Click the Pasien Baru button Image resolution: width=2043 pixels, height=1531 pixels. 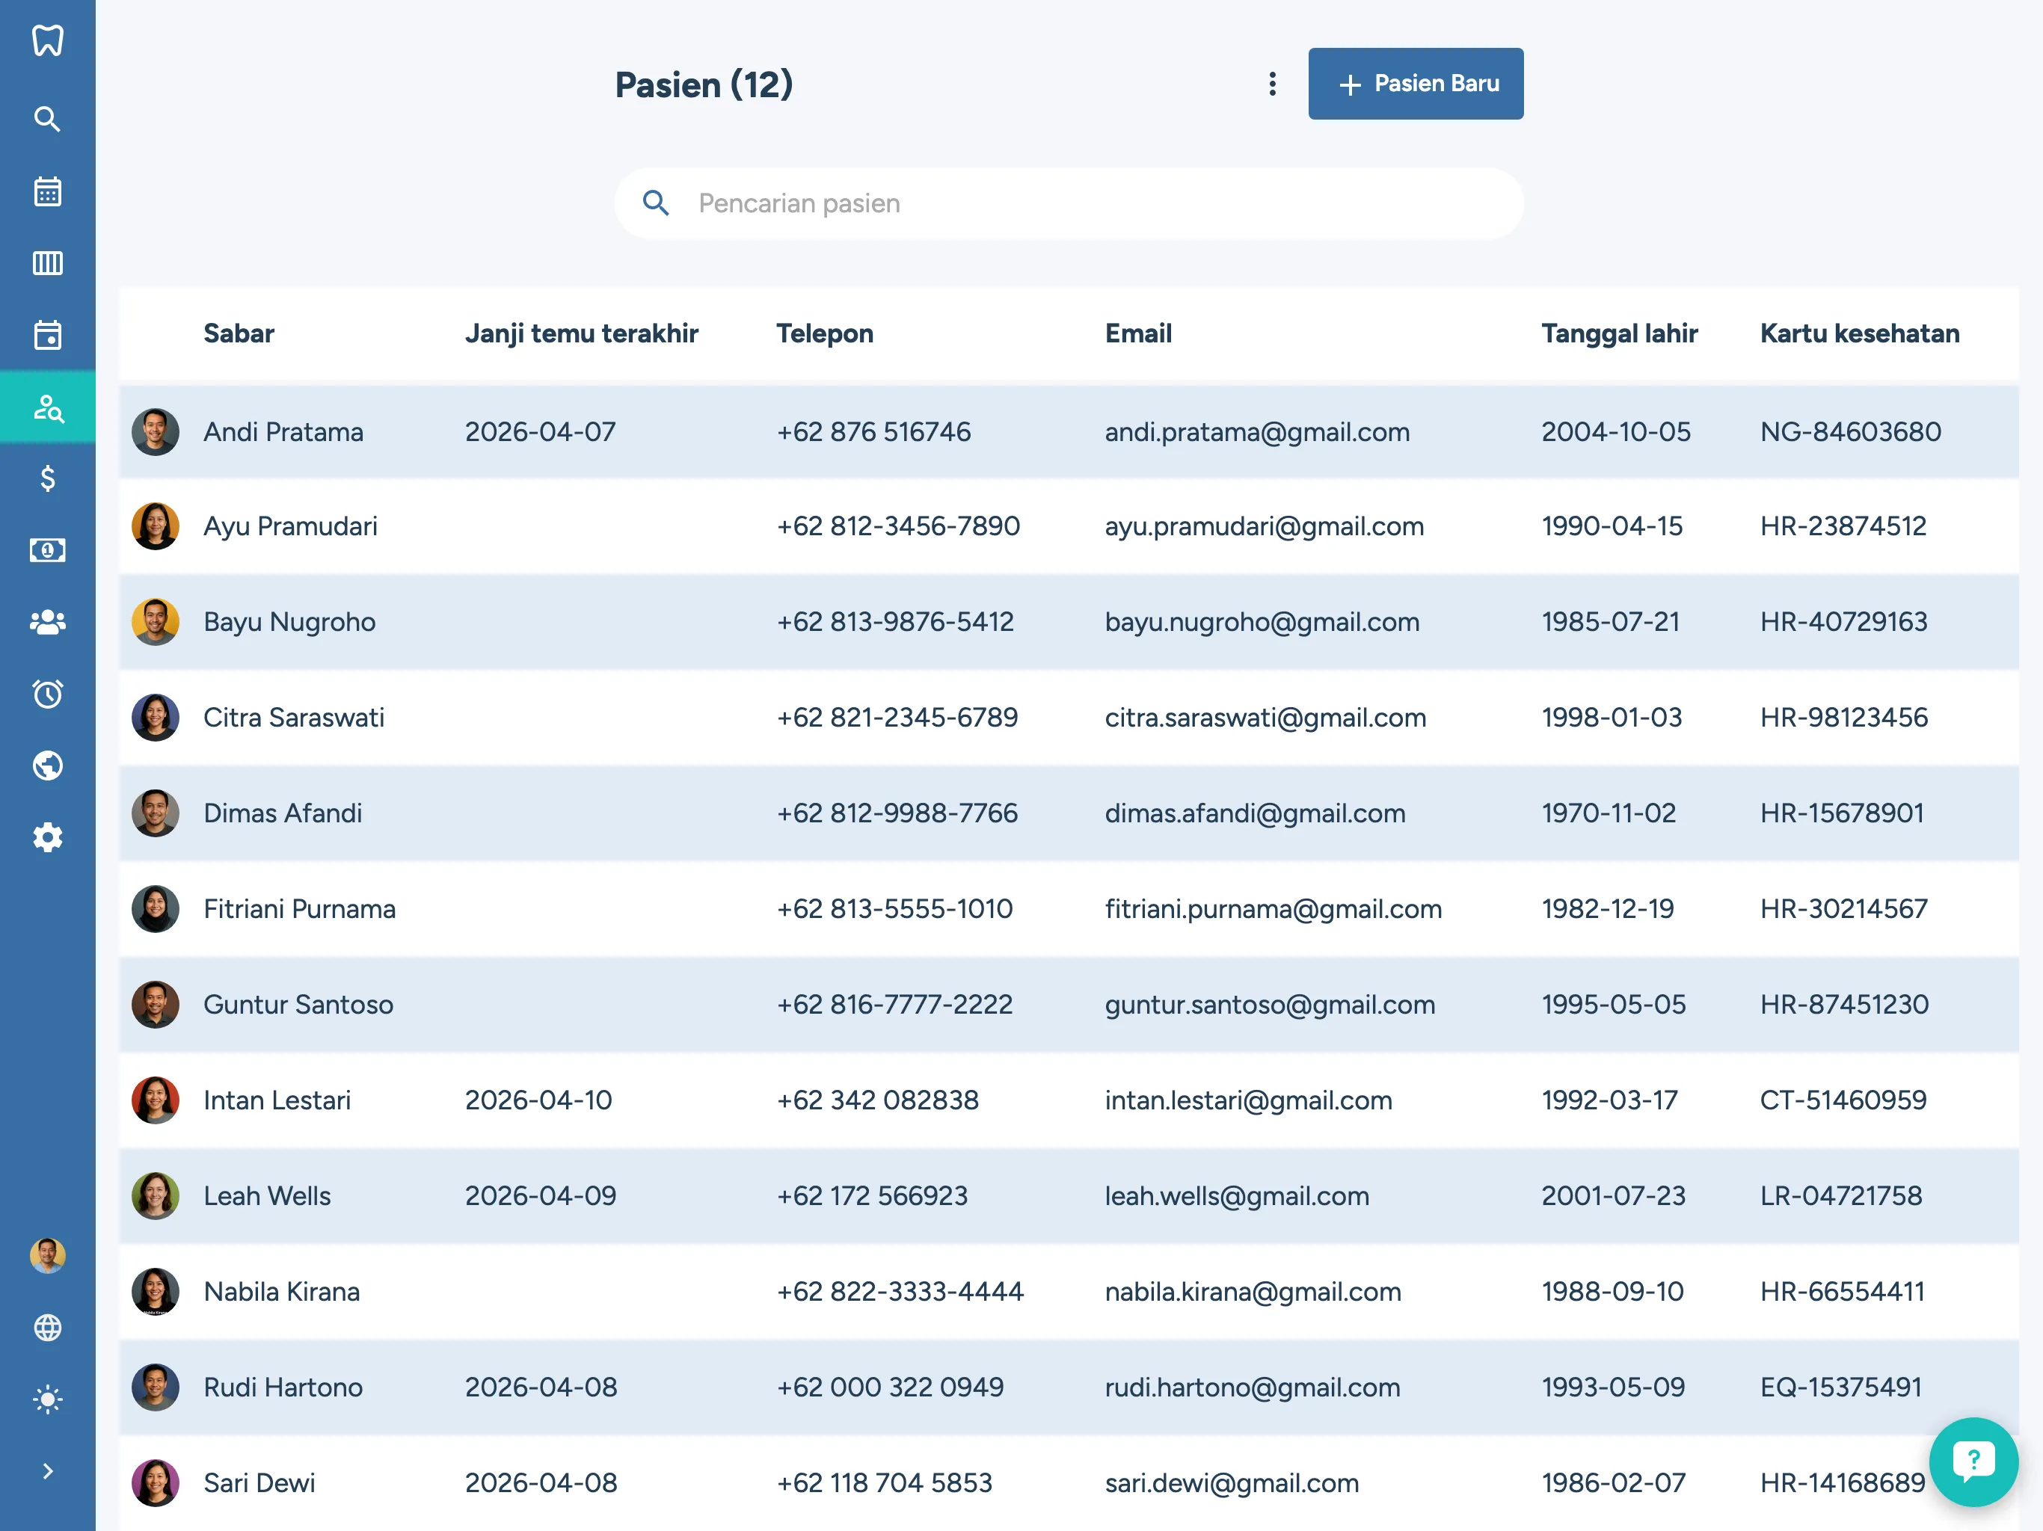point(1415,84)
